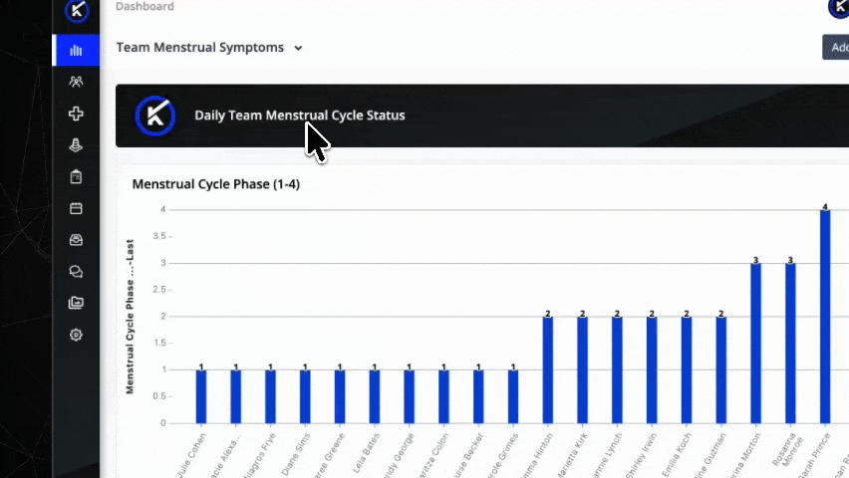Click the Dashboard breadcrumb link
Viewport: 849px width, 478px height.
[x=144, y=7]
